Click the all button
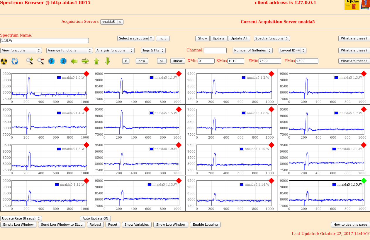Image resolution: width=370 pixels, height=240 pixels. point(162,61)
